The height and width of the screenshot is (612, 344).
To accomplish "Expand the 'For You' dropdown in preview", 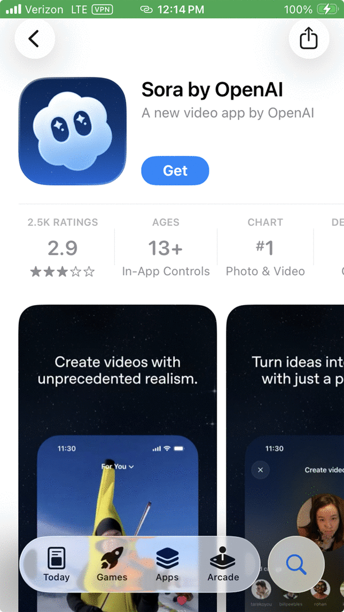I will tap(118, 466).
